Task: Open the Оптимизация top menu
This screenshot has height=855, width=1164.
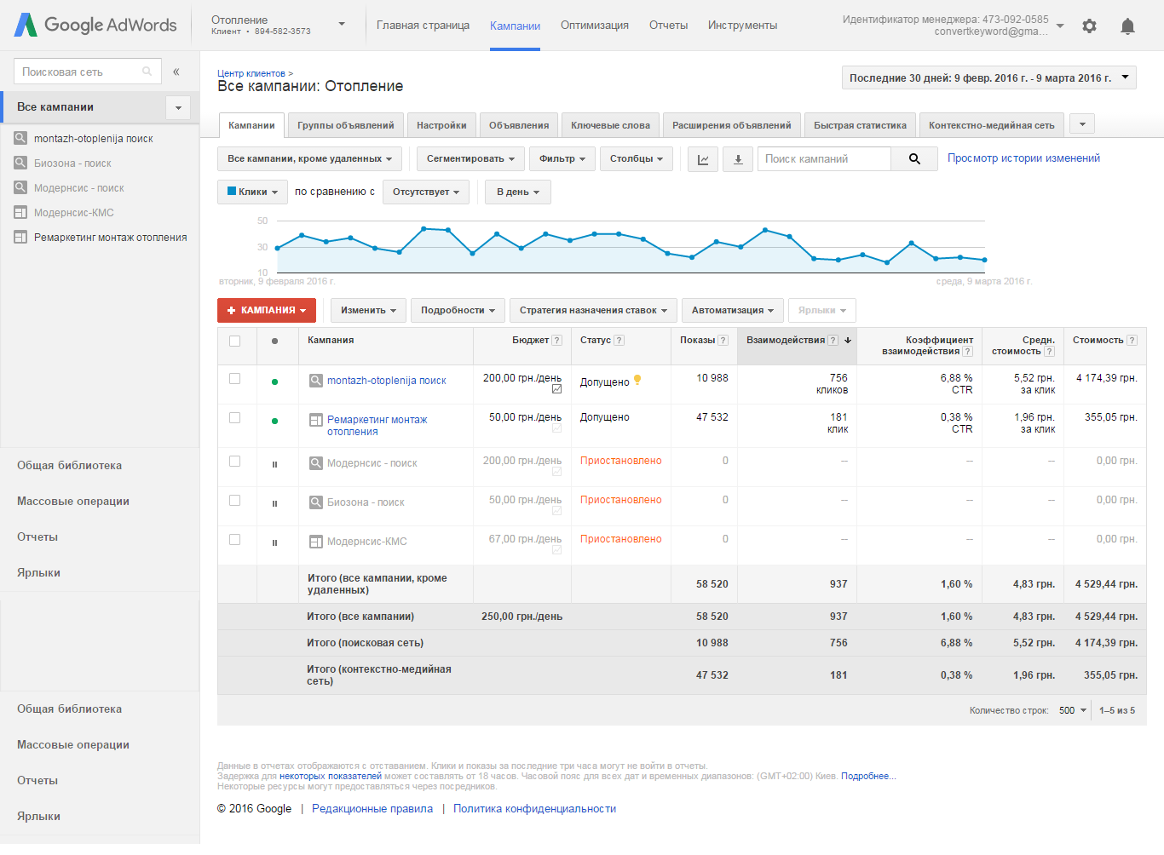Action: click(595, 26)
